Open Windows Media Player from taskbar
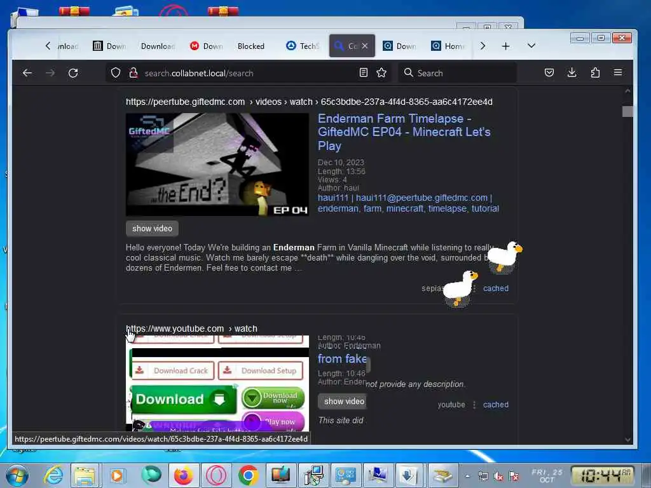Screen dimensions: 651x488 [117, 475]
